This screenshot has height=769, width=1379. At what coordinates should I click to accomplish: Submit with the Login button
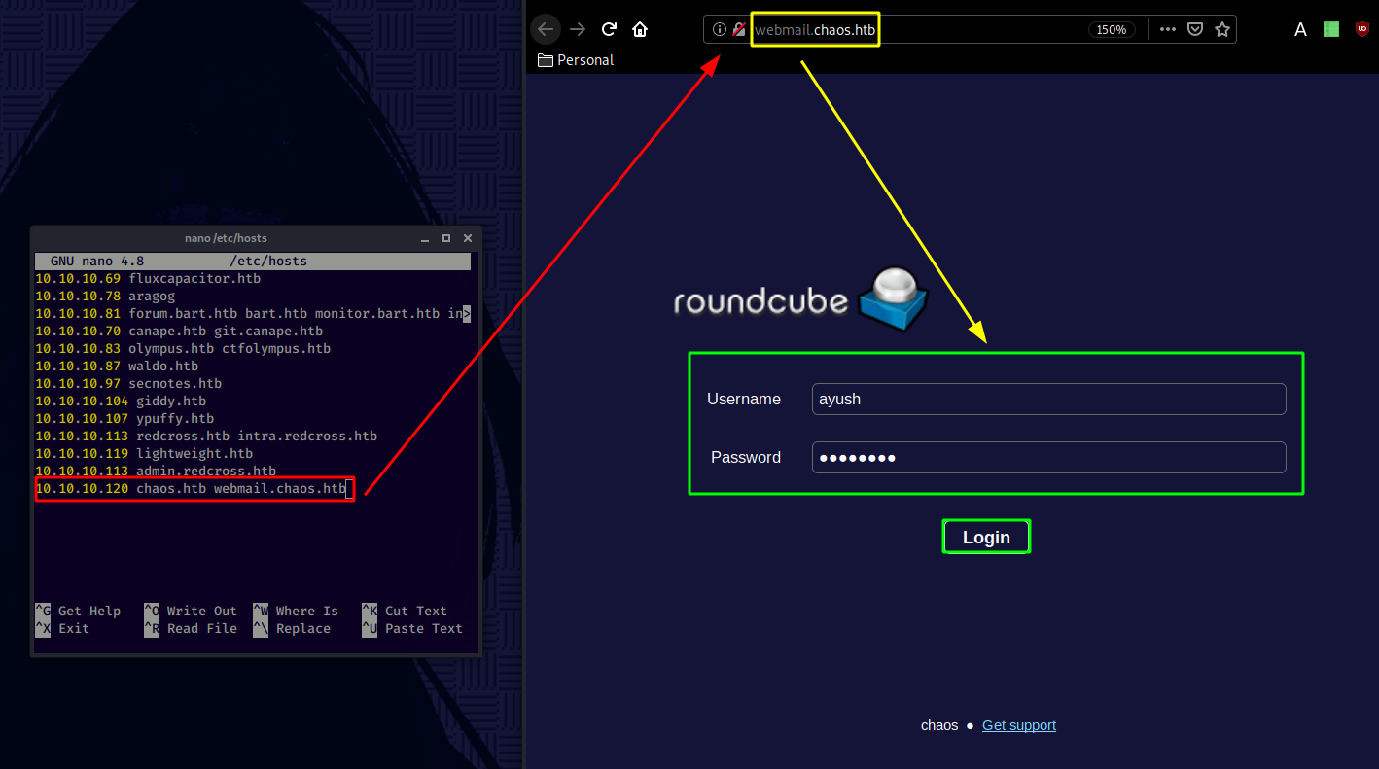pyautogui.click(x=986, y=538)
